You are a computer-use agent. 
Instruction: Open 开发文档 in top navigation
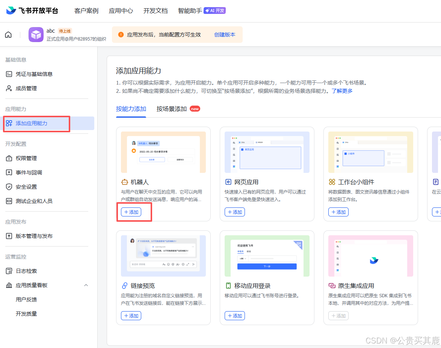click(x=156, y=11)
